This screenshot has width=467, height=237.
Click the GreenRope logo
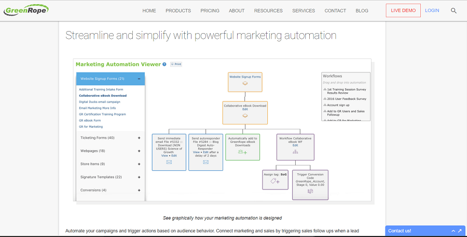click(x=26, y=10)
